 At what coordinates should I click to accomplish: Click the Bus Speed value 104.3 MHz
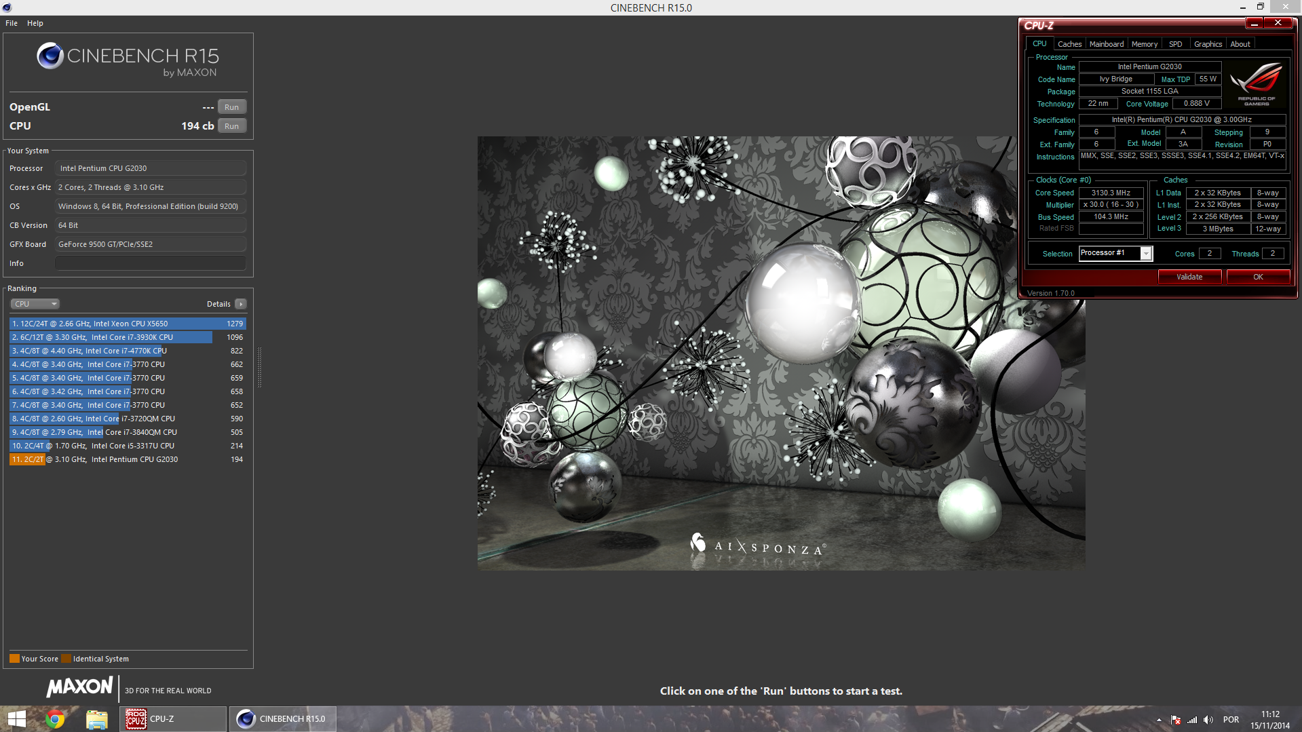click(x=1111, y=216)
